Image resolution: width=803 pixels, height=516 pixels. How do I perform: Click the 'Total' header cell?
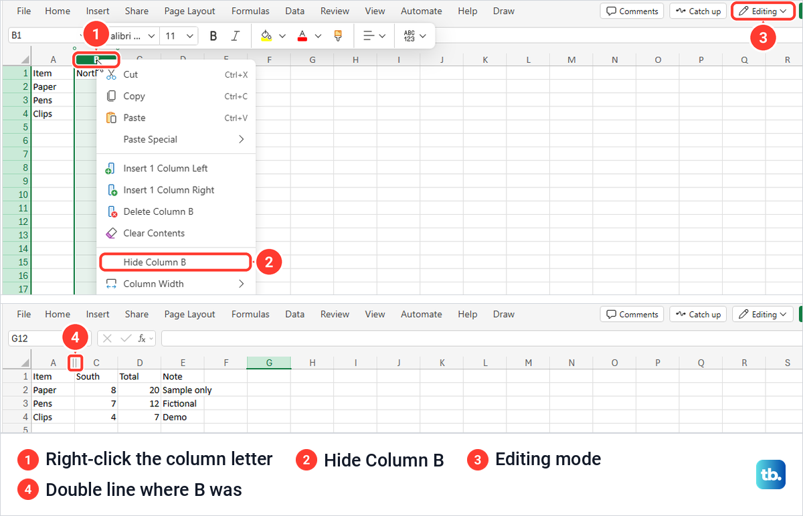click(139, 377)
